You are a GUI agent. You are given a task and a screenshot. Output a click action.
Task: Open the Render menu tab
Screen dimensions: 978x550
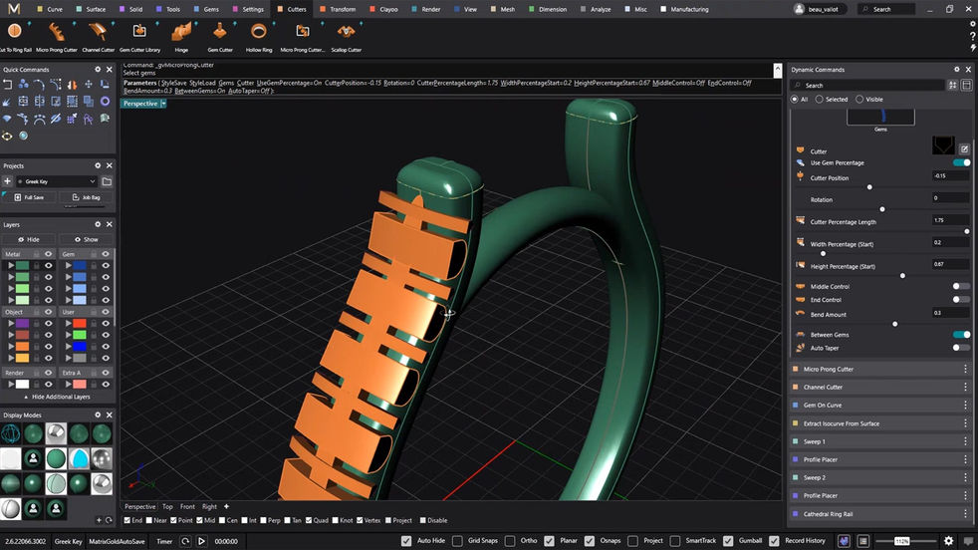pos(430,9)
